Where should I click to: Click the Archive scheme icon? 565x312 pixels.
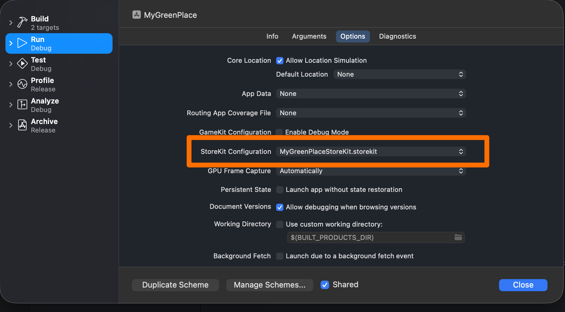pos(22,125)
